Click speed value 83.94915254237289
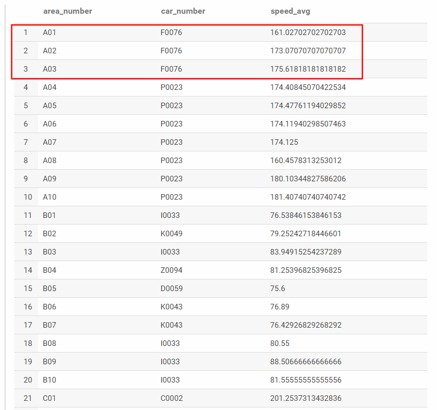The height and width of the screenshot is (410, 437). point(306,252)
